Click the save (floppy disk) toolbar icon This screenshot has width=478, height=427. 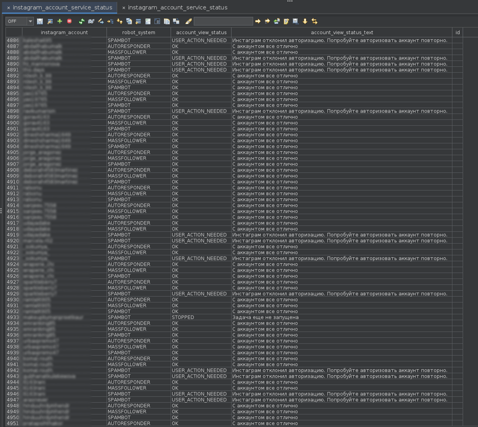click(40, 21)
